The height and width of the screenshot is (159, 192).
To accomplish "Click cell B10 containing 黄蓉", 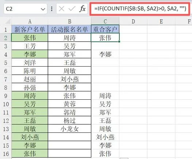I will click(x=70, y=104).
